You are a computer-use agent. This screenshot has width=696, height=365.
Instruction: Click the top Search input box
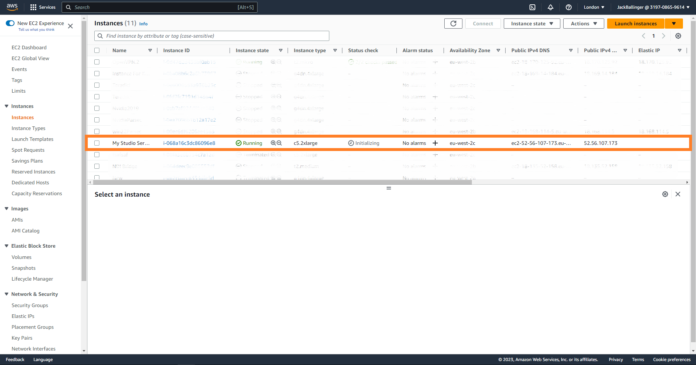(x=160, y=7)
